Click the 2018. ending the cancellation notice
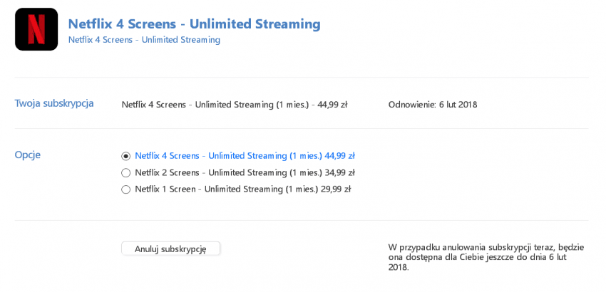This screenshot has height=292, width=606. click(399, 267)
